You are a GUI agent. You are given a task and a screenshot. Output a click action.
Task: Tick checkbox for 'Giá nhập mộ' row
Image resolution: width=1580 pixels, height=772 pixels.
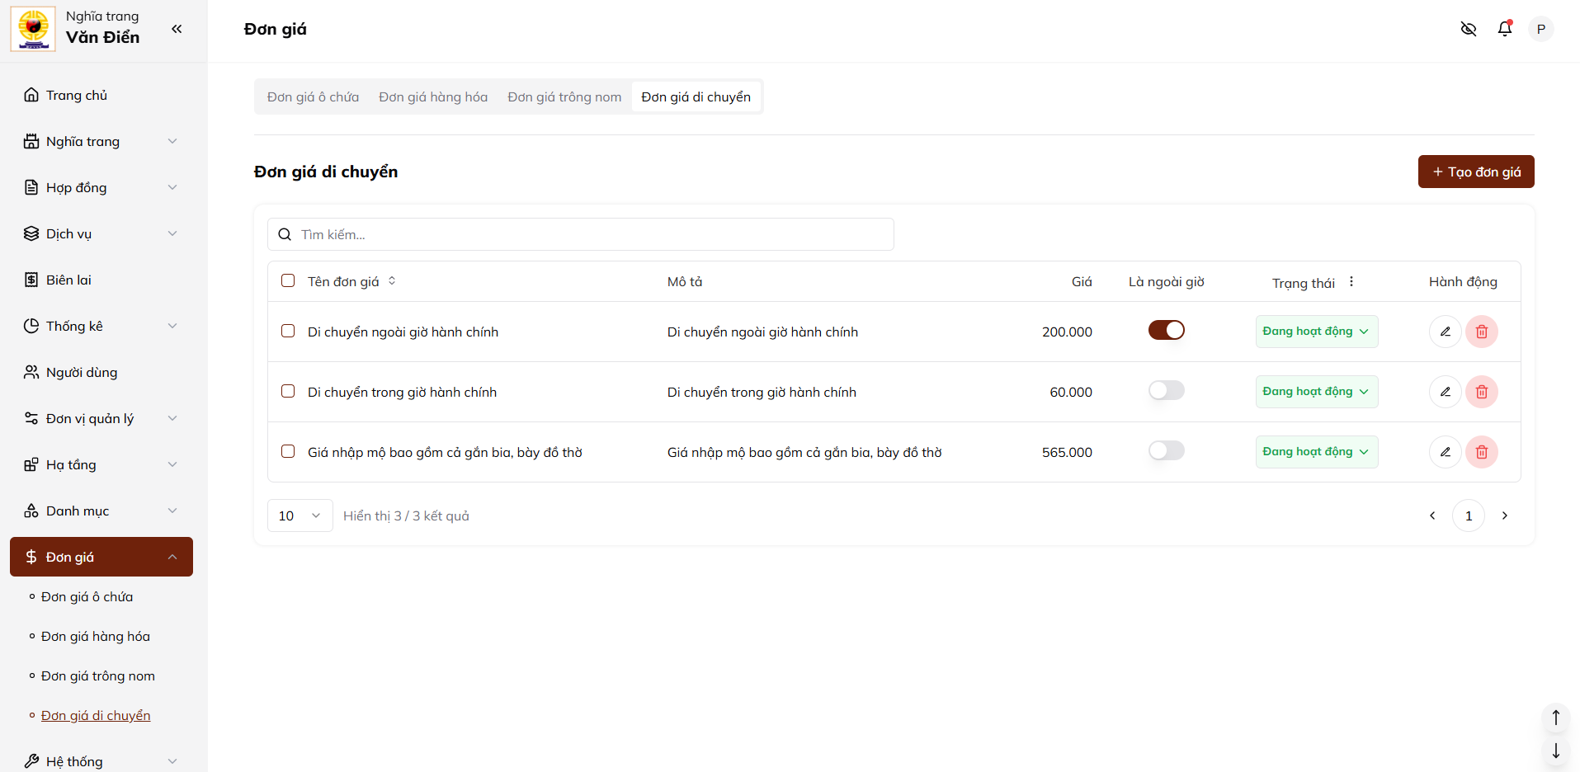288,452
